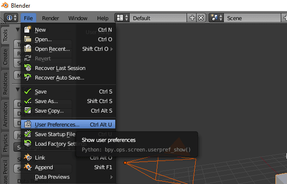Click the Recover Last Session icon

[x=28, y=68]
